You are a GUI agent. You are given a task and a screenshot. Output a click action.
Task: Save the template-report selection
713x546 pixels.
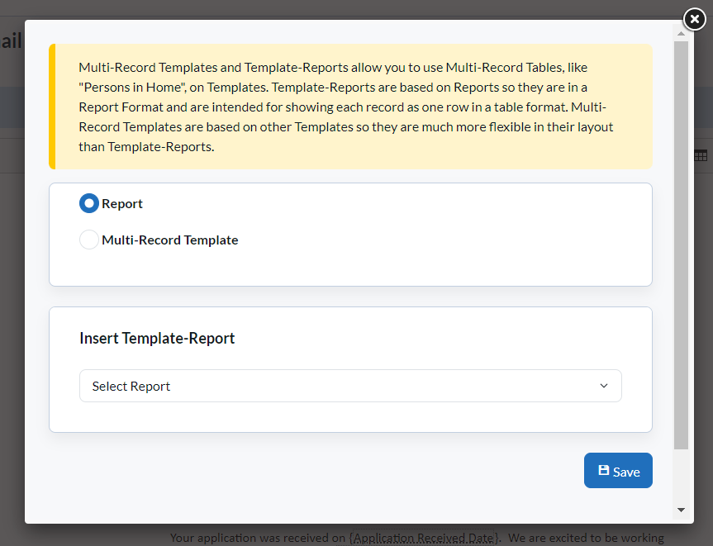618,471
